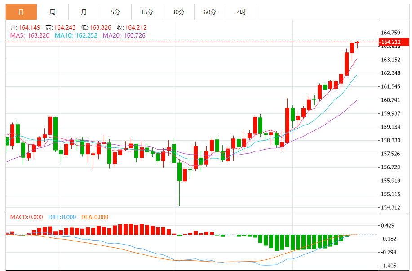The height and width of the screenshot is (271, 412).
Task: Click the MACD:0.000 indicator label
Action: (27, 217)
